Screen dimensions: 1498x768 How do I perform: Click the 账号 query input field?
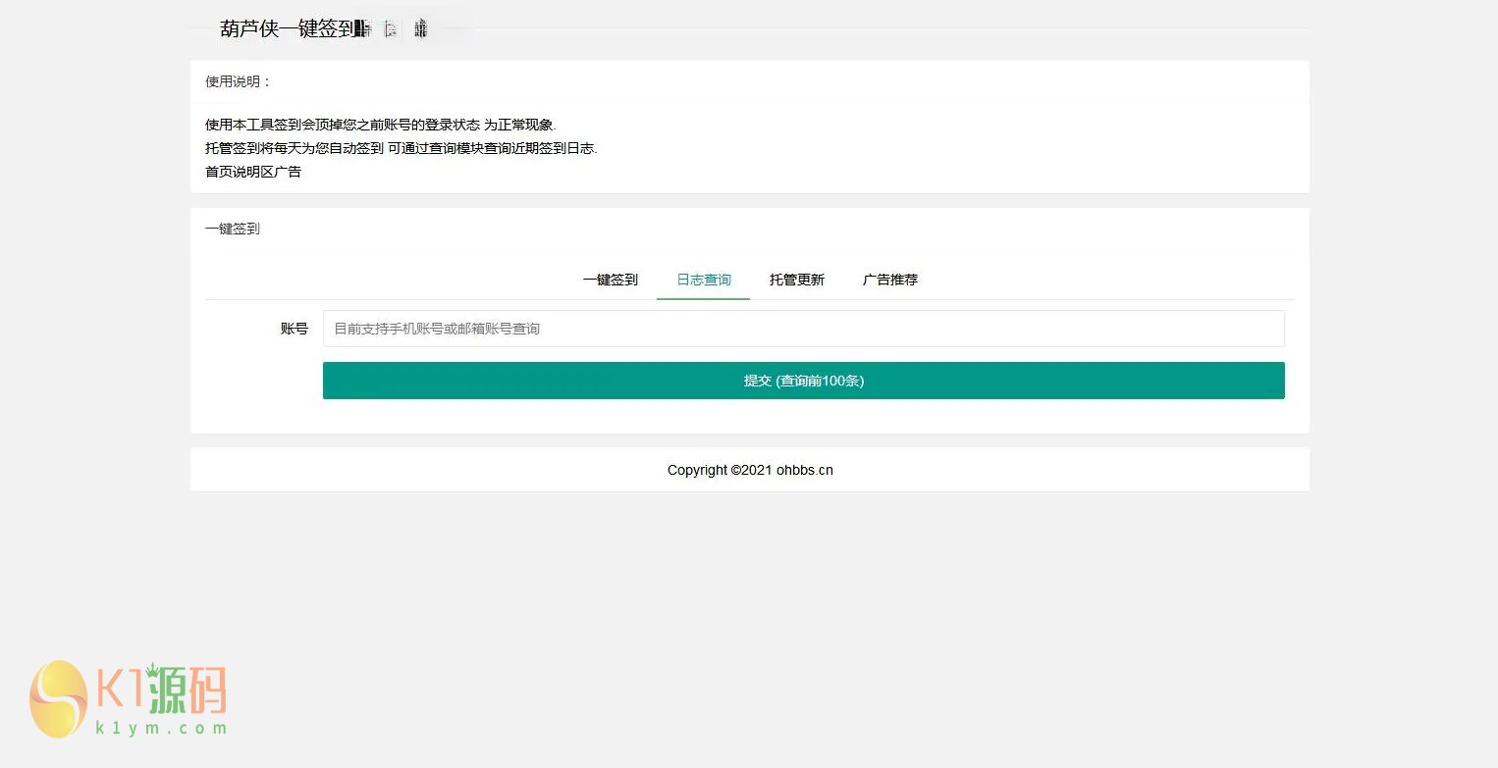click(x=803, y=329)
